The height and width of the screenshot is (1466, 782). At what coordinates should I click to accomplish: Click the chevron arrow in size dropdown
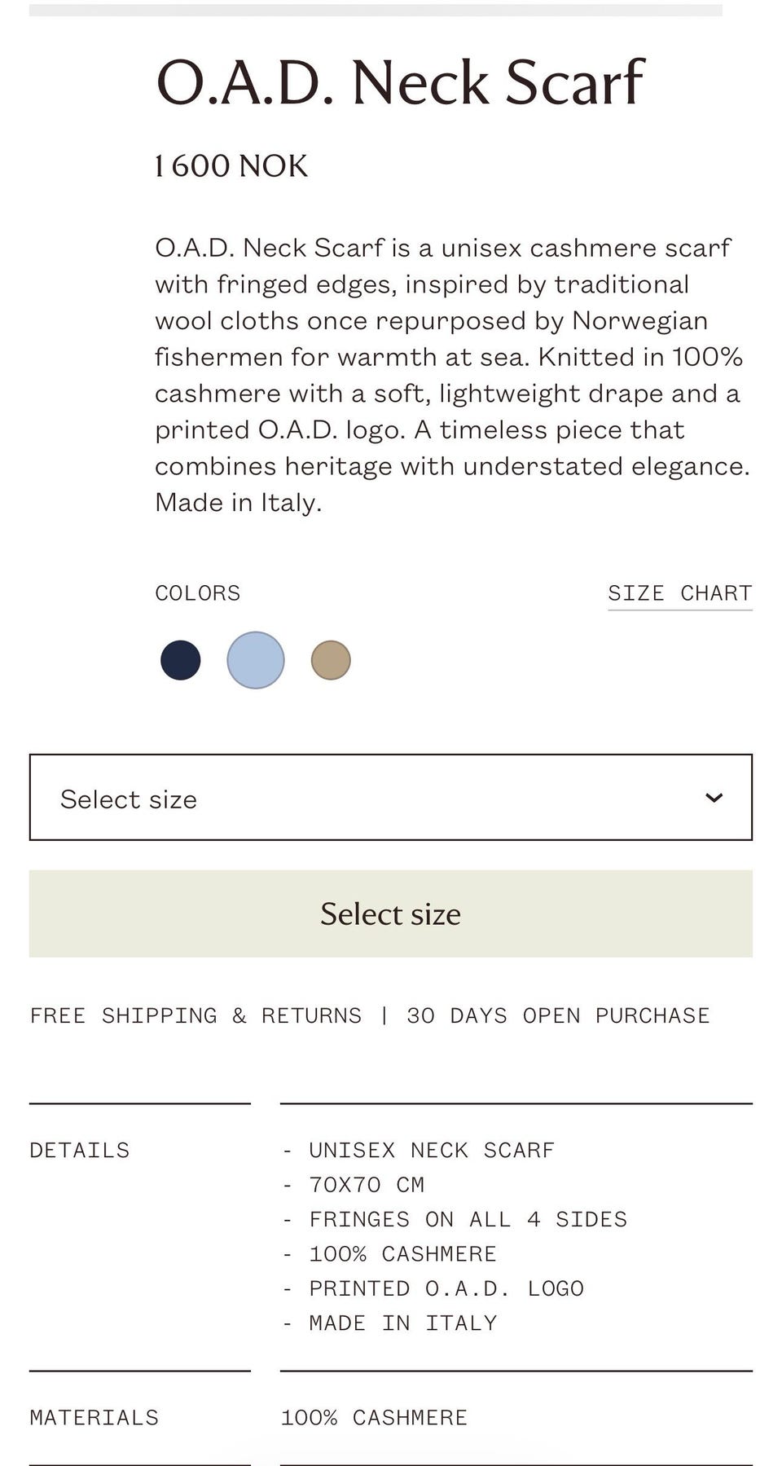pos(714,798)
